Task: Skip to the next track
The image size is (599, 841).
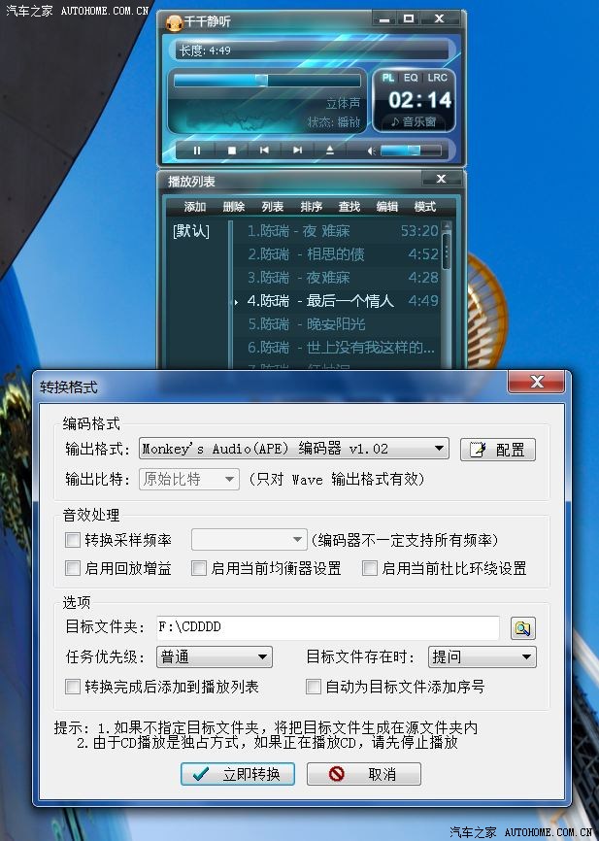Action: click(297, 151)
